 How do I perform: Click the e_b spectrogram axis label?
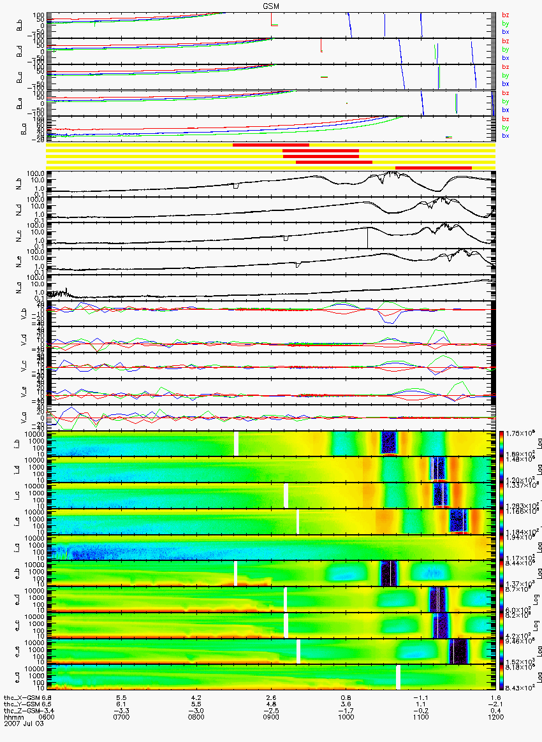(17, 574)
